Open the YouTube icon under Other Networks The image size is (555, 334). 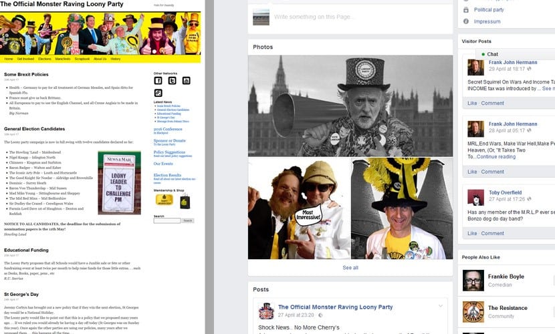[186, 81]
